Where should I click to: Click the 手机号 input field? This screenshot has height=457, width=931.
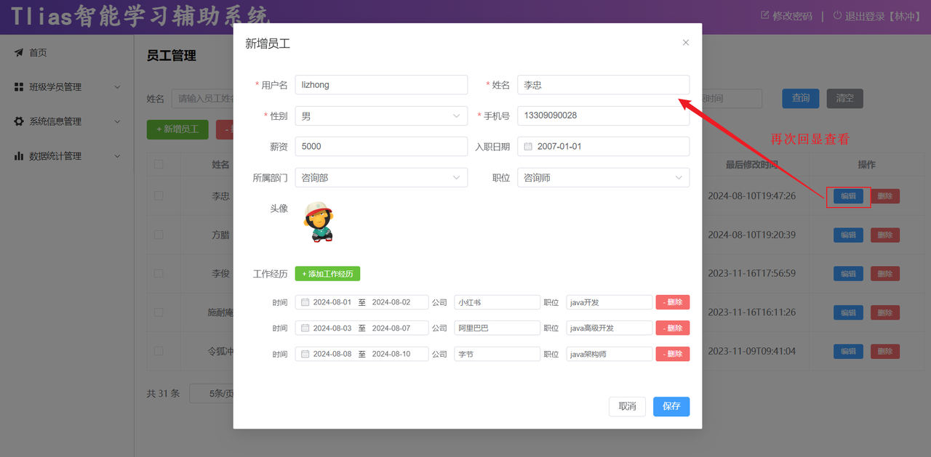[602, 116]
